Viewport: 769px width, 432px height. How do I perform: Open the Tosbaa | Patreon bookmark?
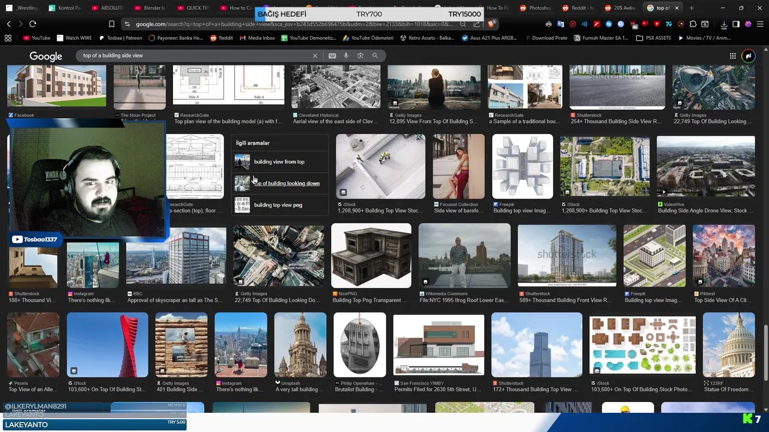click(x=120, y=38)
